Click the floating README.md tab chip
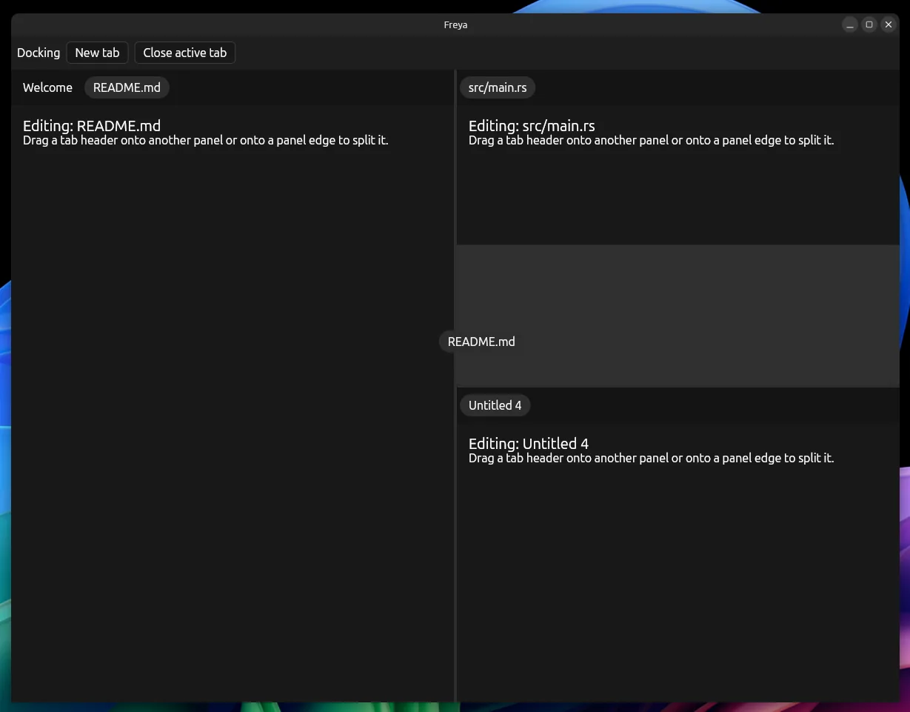The image size is (910, 712). (x=481, y=342)
